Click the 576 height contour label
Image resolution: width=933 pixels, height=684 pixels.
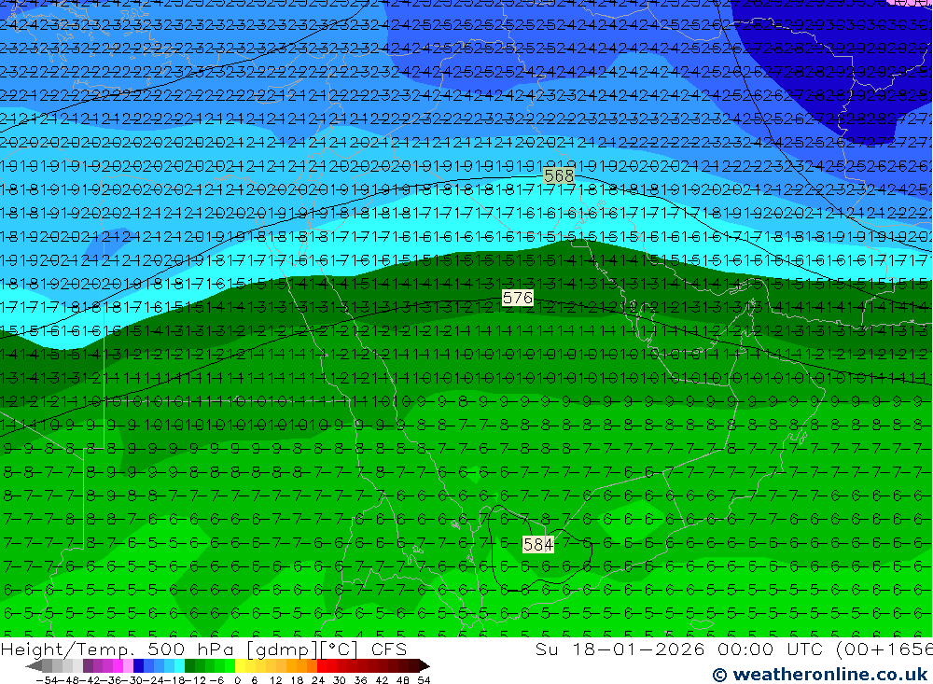pyautogui.click(x=517, y=298)
